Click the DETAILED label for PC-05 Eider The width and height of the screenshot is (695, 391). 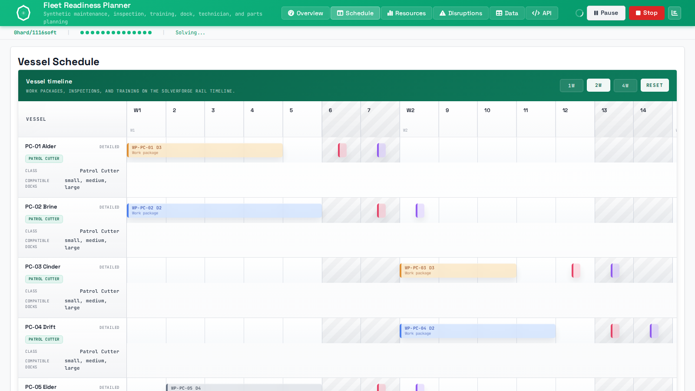click(x=109, y=388)
